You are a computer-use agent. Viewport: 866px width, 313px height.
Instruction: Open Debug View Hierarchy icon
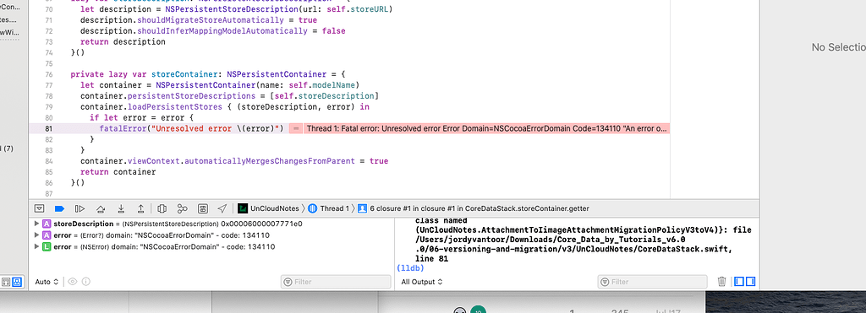click(x=162, y=208)
